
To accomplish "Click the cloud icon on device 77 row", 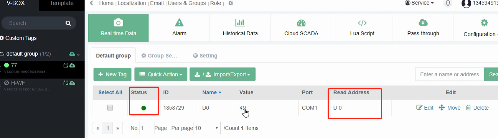I will [72, 66].
